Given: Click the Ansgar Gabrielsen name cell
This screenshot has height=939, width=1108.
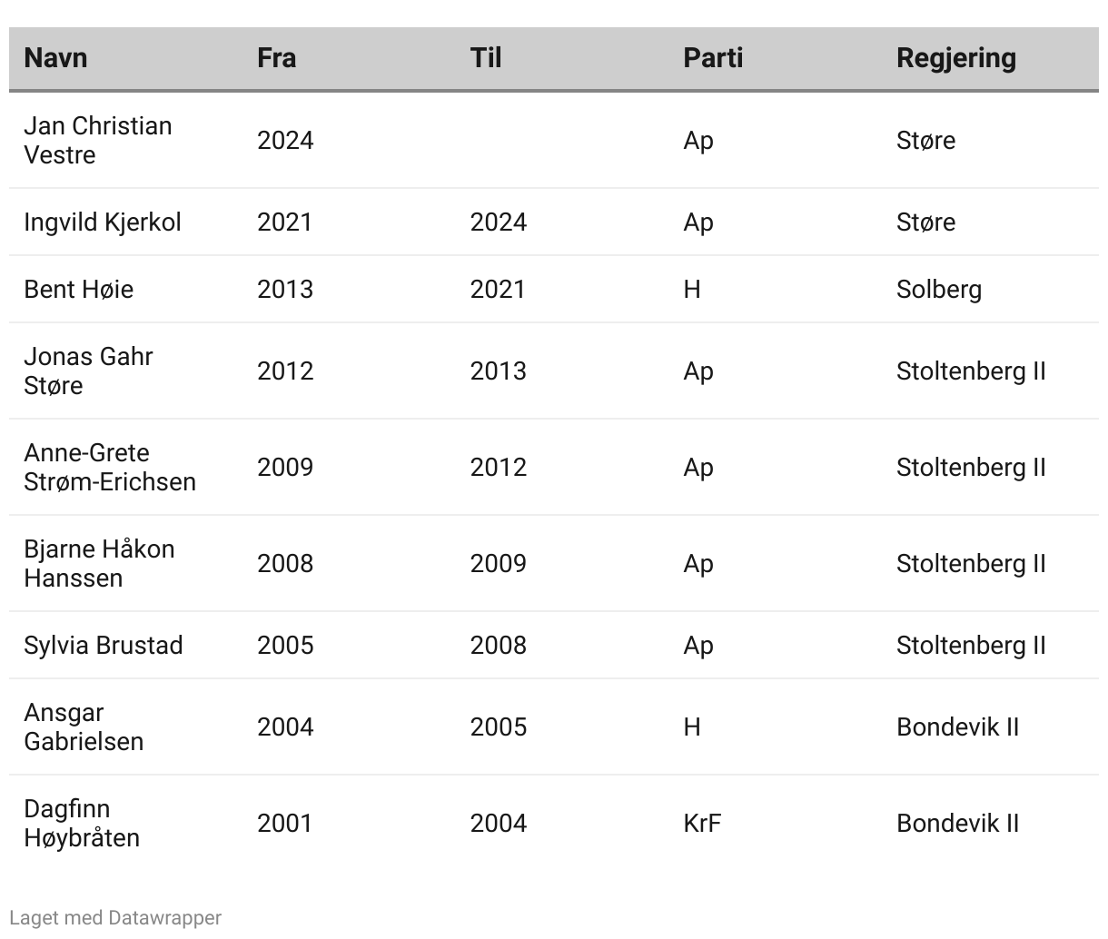Looking at the screenshot, I should pyautogui.click(x=84, y=726).
